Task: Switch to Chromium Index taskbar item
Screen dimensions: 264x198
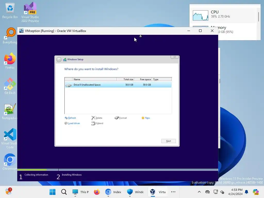Action: tap(113, 192)
